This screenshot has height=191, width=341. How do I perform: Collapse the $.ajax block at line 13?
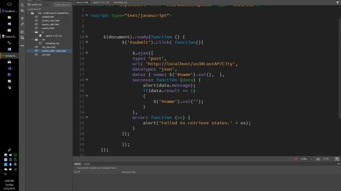click(x=87, y=53)
